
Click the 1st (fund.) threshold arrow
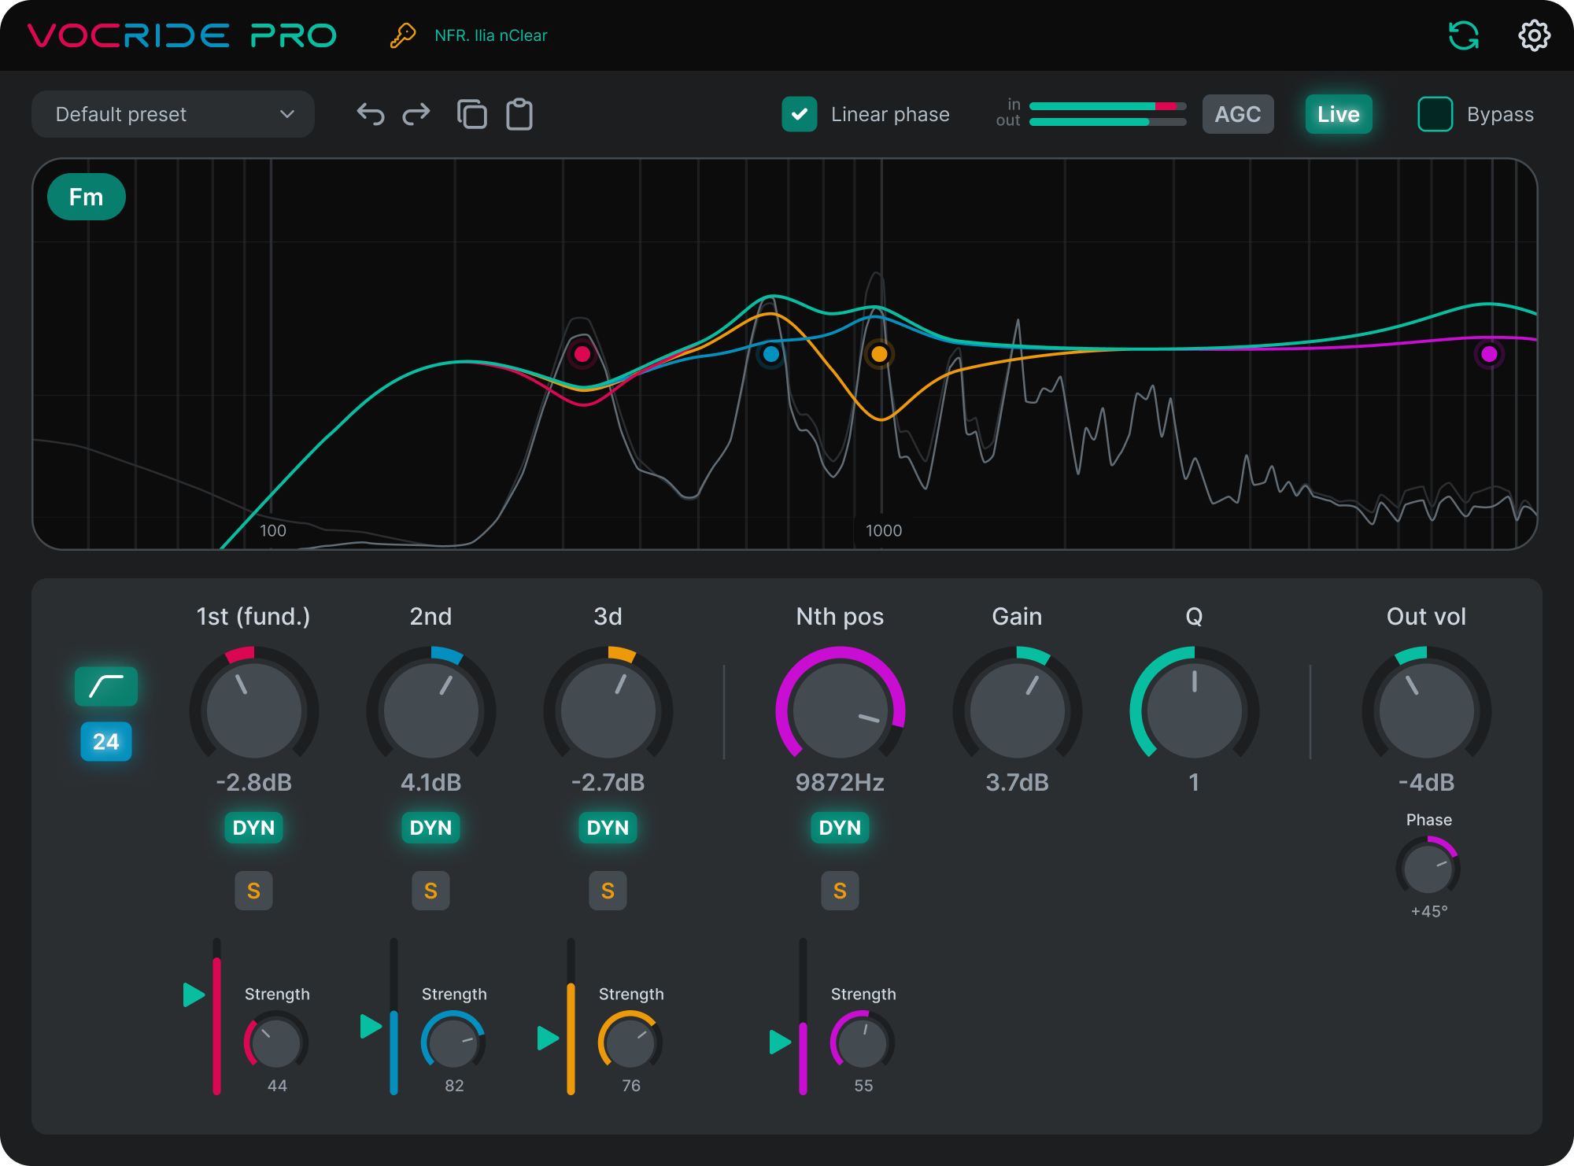click(194, 994)
